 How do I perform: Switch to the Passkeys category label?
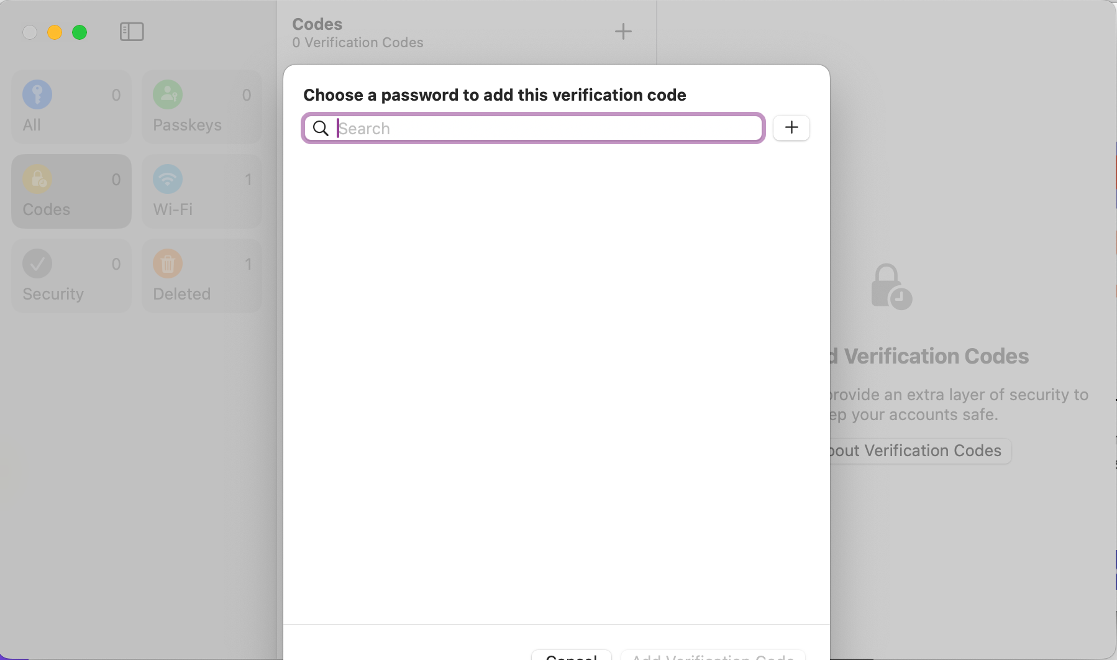(187, 125)
